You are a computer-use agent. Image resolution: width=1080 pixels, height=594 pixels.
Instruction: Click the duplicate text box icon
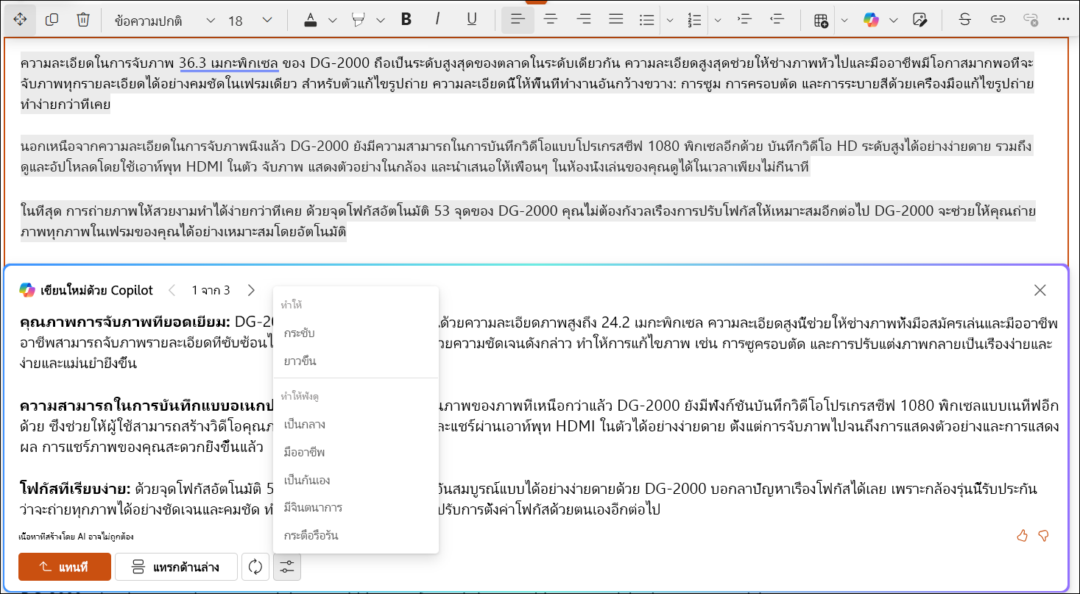[52, 20]
